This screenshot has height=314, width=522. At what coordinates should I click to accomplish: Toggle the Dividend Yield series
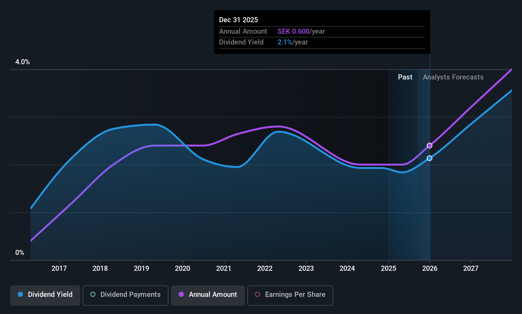tap(45, 296)
